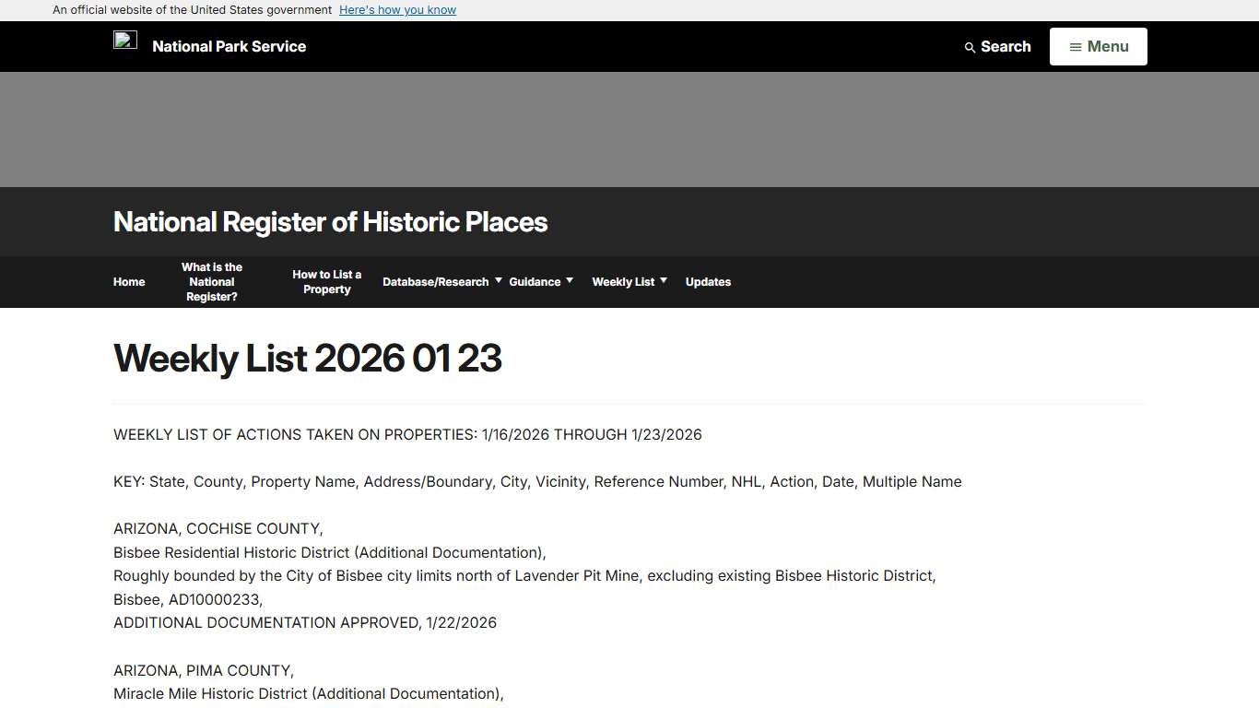Click the gray hero banner image area
Viewport: 1259px width, 708px height.
pos(629,129)
